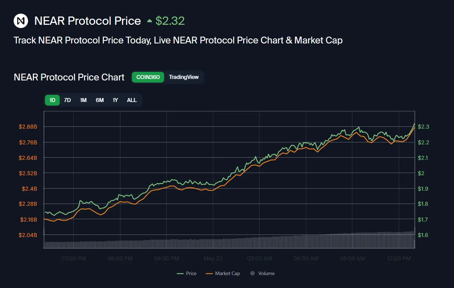Click the 12:00 PM time axis label
The image size is (454, 288).
coord(399,259)
